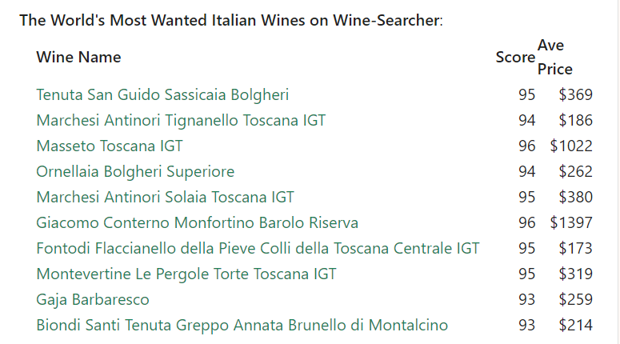This screenshot has width=620, height=344.
Task: Open Marchesi Antinori Tignanello Toscana IGT link
Action: click(x=181, y=120)
